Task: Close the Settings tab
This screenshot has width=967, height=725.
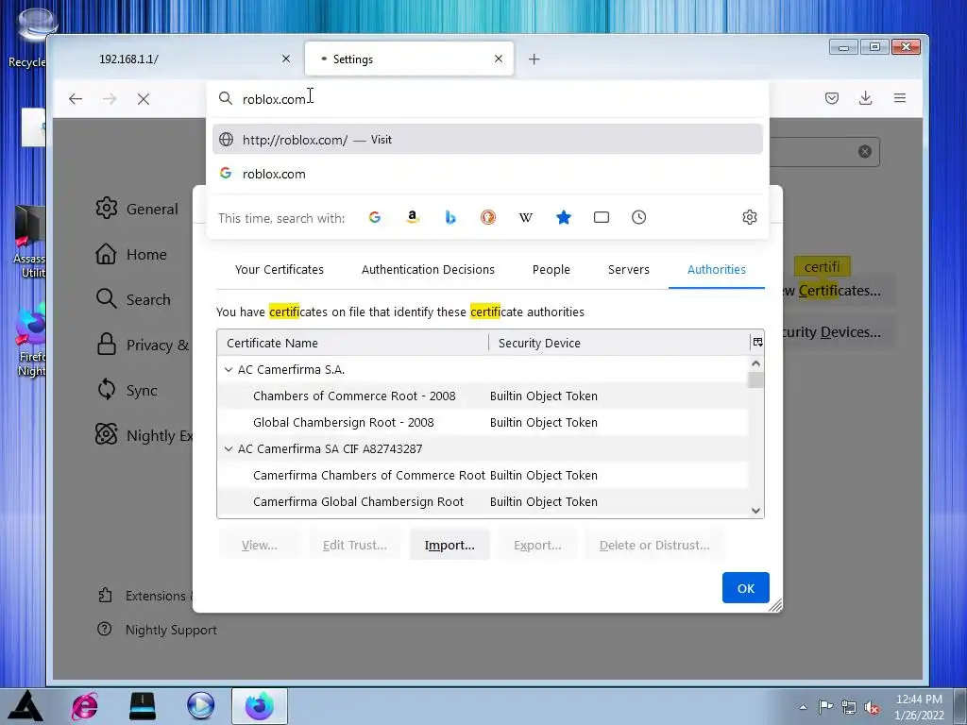Action: [x=499, y=59]
